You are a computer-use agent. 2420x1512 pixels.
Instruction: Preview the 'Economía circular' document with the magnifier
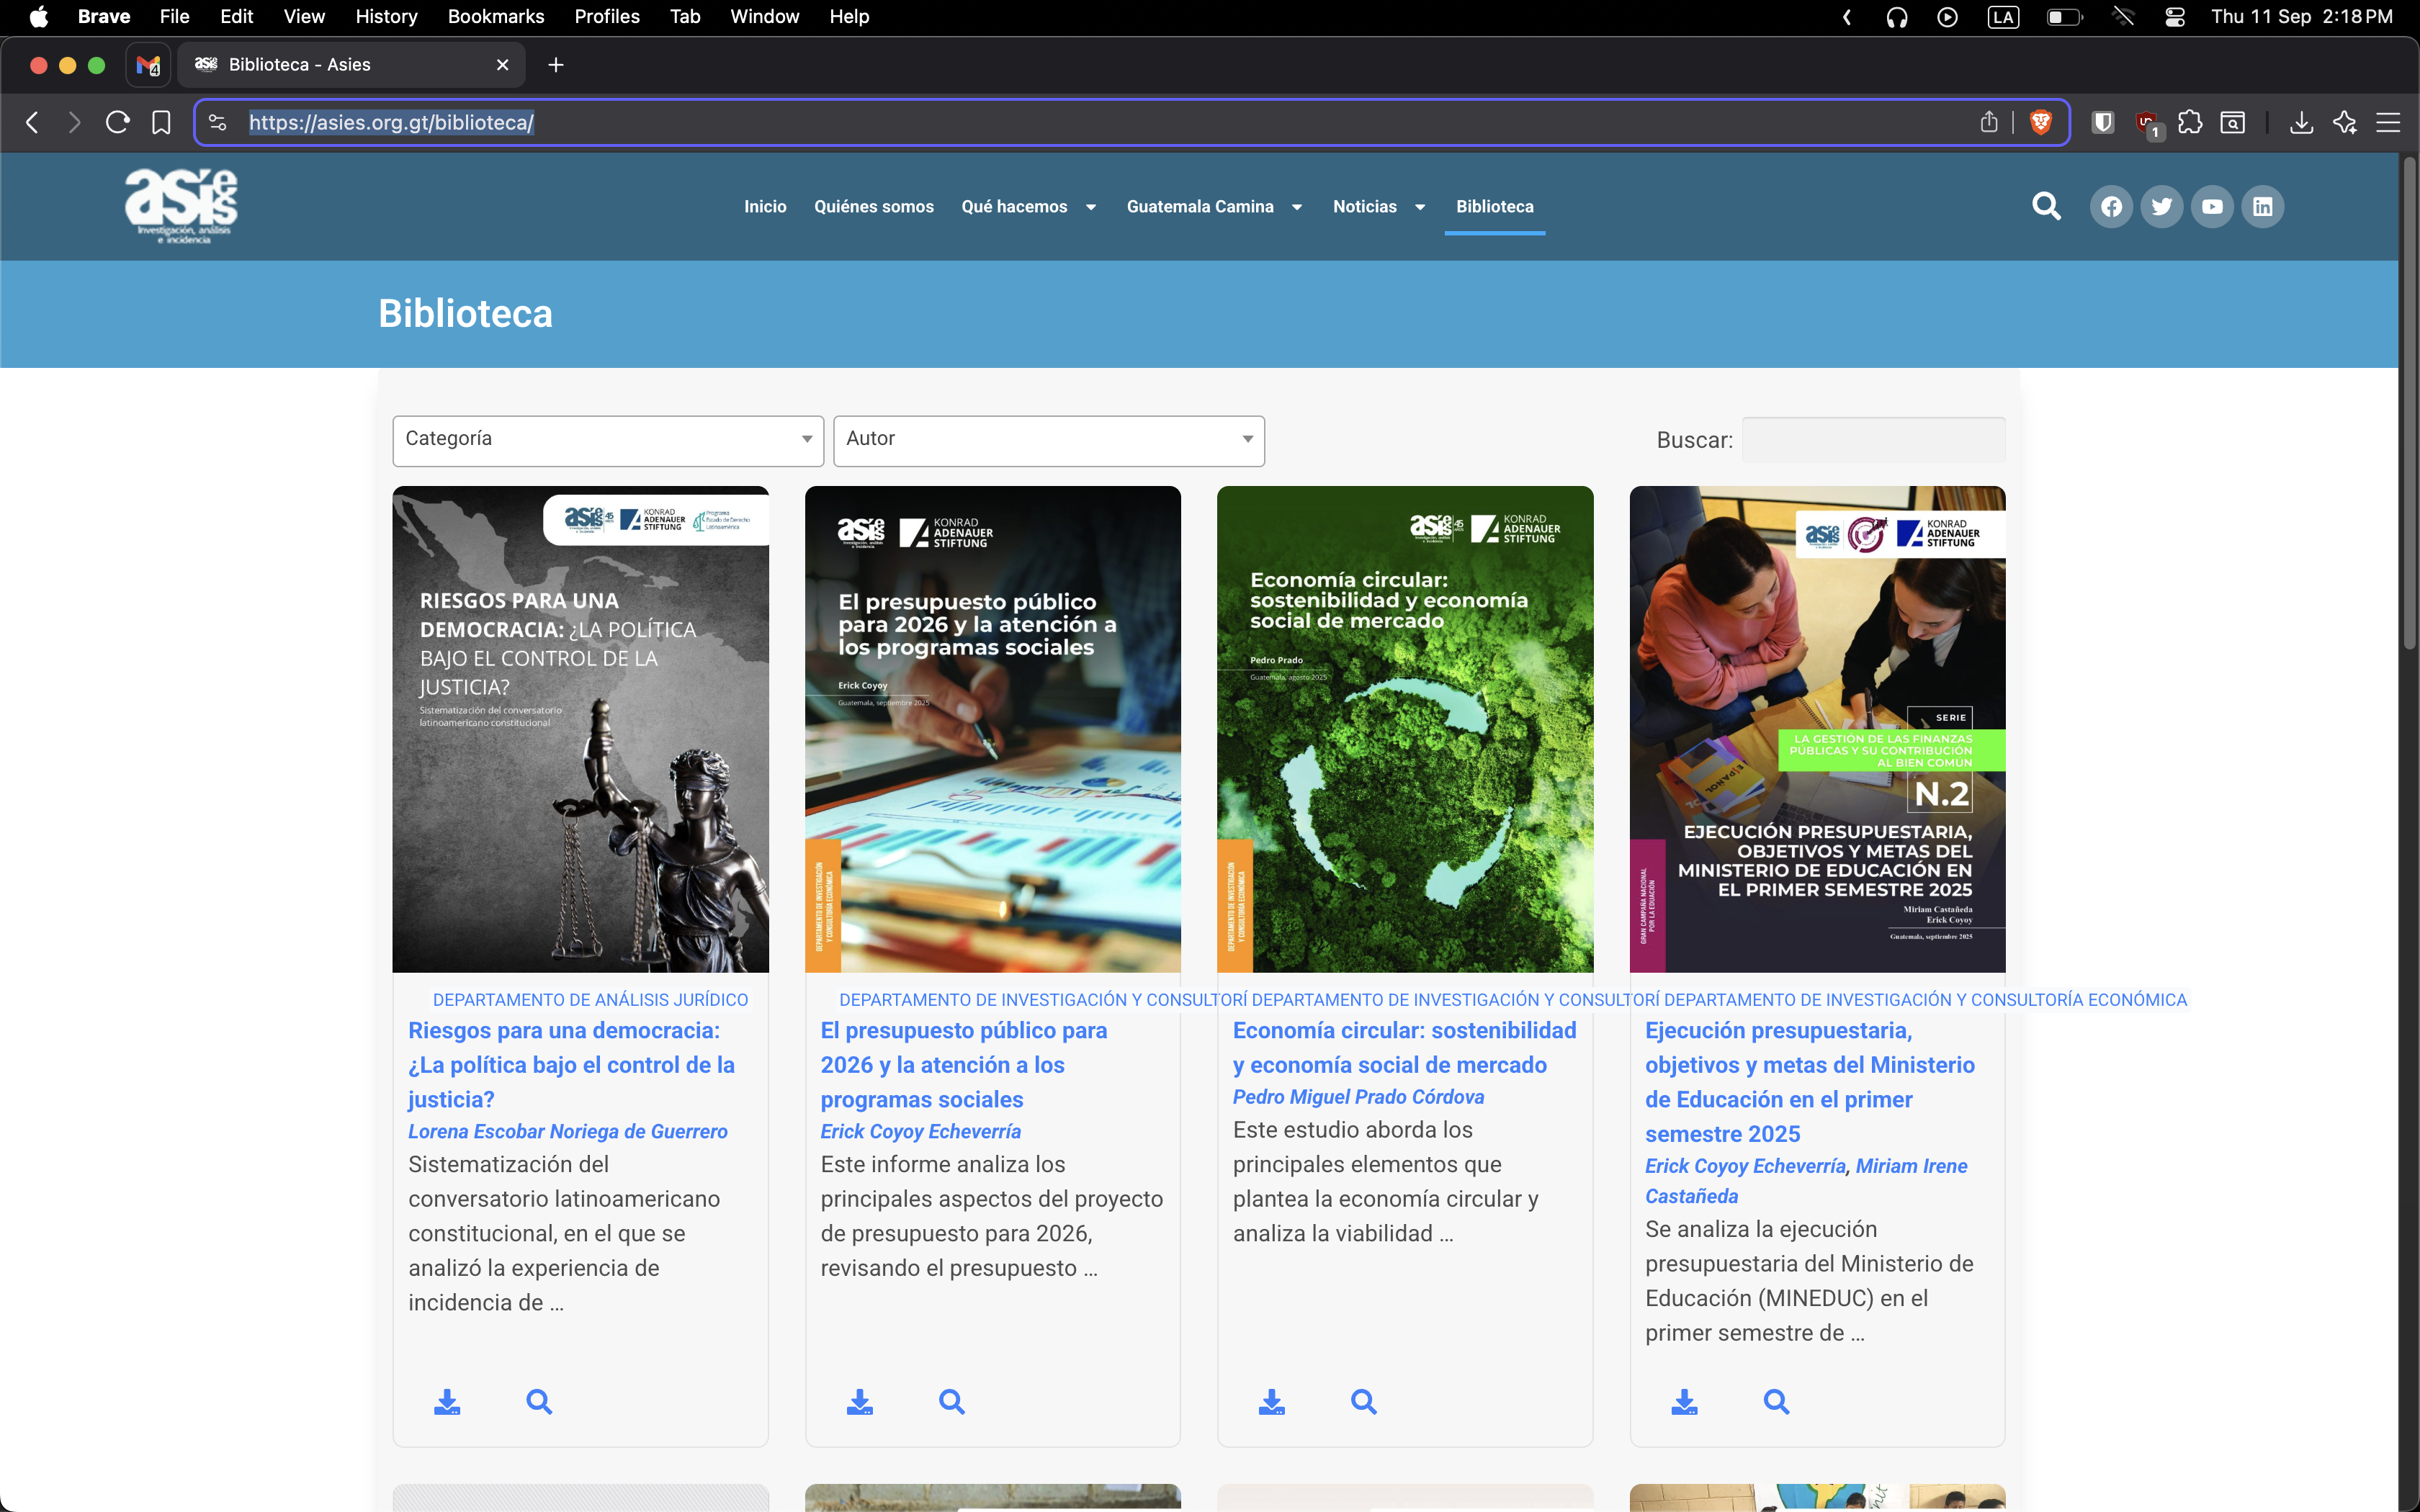[x=1364, y=1401]
